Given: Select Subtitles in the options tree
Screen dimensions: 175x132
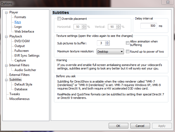Looking at the screenshot, I should tap(15, 80).
